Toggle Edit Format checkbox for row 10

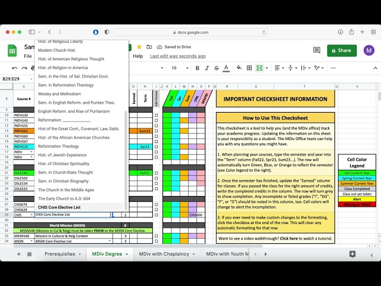coord(156,115)
